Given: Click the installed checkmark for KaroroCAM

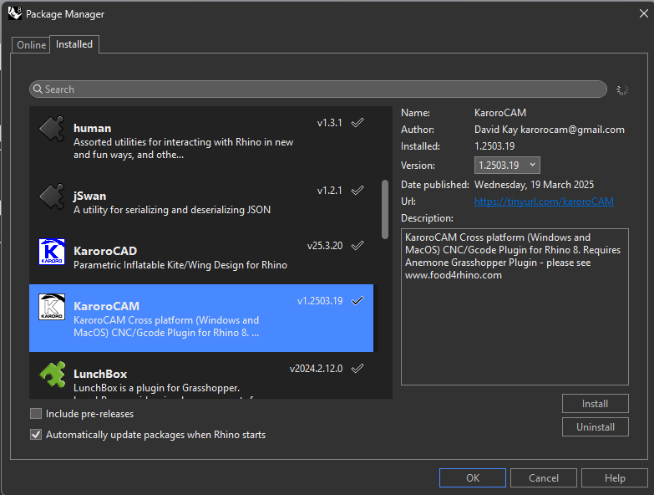Looking at the screenshot, I should point(357,300).
